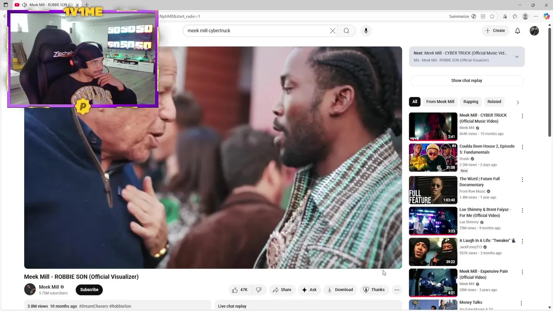Click the Create button
The height and width of the screenshot is (311, 553).
pyautogui.click(x=495, y=31)
